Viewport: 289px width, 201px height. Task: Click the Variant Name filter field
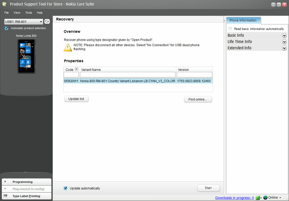click(127, 75)
